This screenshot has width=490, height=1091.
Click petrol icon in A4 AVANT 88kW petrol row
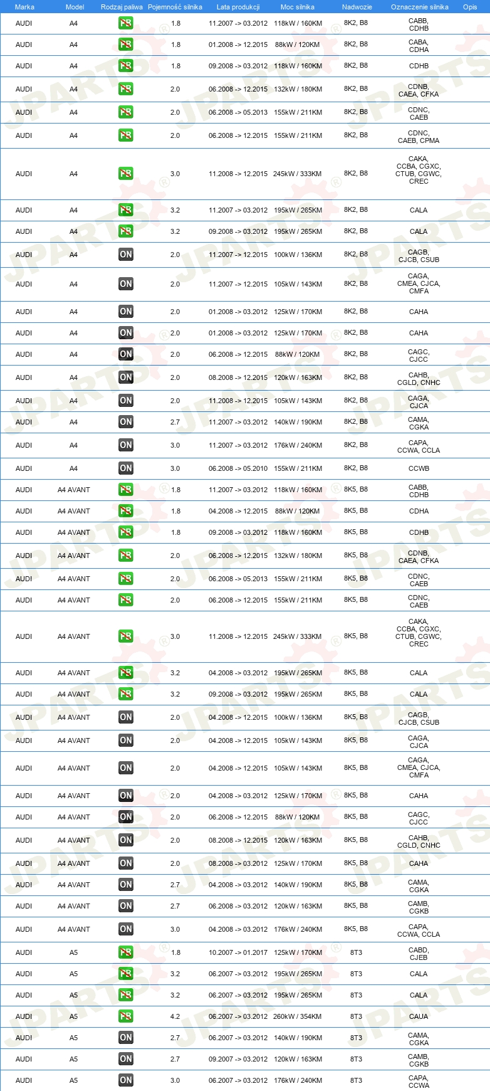tap(126, 511)
